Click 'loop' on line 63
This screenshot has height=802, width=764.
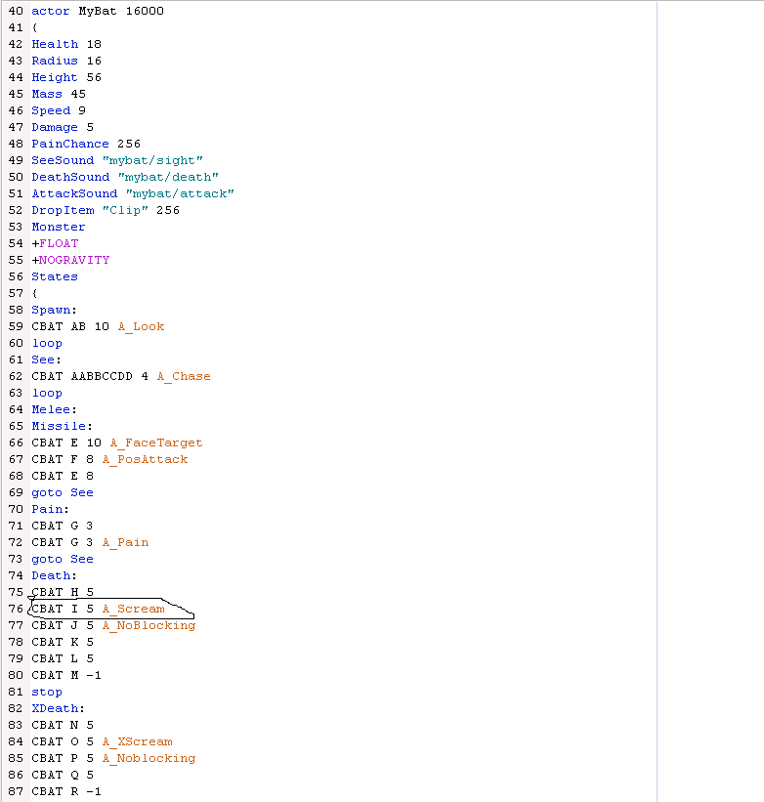click(47, 394)
